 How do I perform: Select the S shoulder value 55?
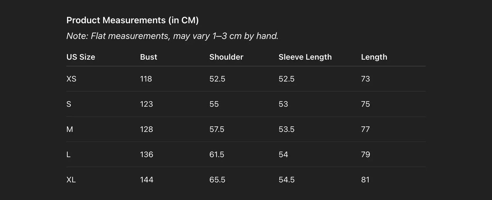coord(214,104)
